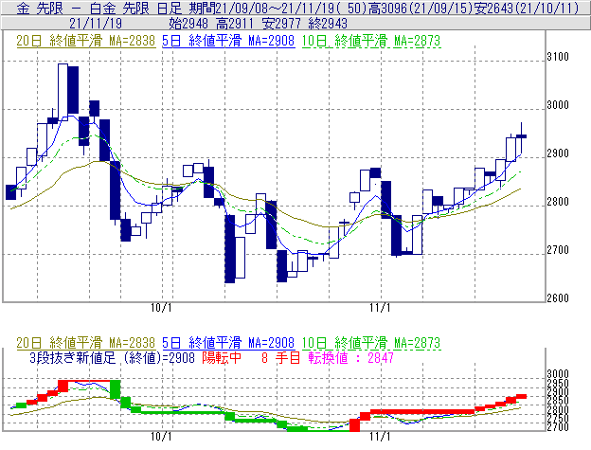Click the lower chart's 10日 終値平滑 MA=2873 legend
Image resolution: width=591 pixels, height=450 pixels.
pyautogui.click(x=371, y=343)
